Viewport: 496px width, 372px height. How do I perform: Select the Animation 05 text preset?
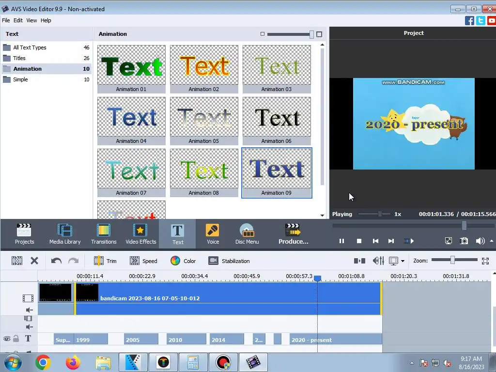pyautogui.click(x=204, y=121)
